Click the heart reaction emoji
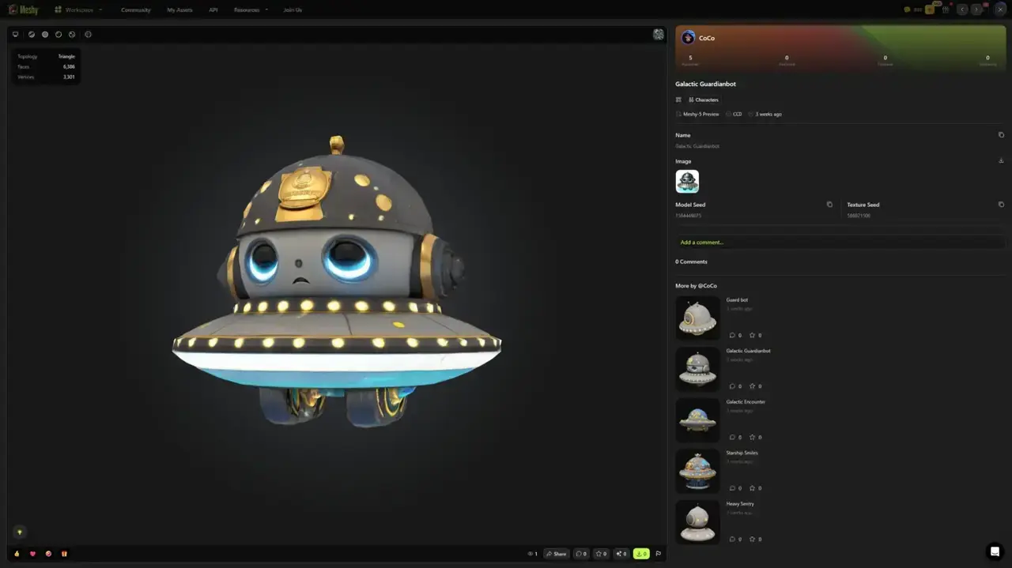Screen dimensions: 1012x568 [x=31, y=554]
